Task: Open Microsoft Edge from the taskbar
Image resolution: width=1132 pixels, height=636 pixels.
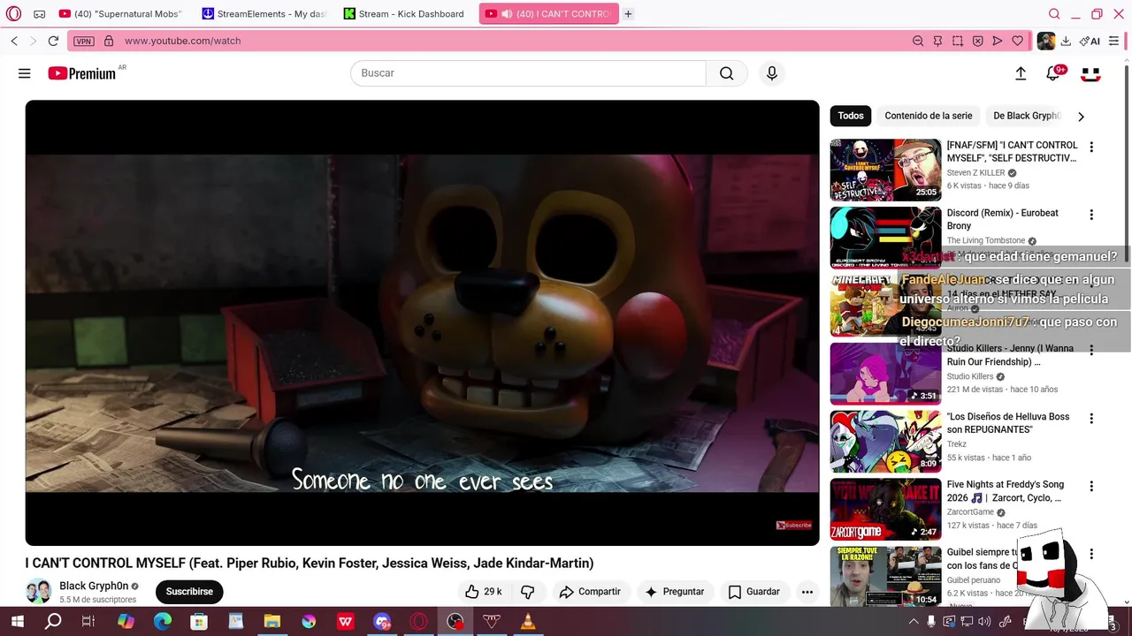Action: (163, 622)
